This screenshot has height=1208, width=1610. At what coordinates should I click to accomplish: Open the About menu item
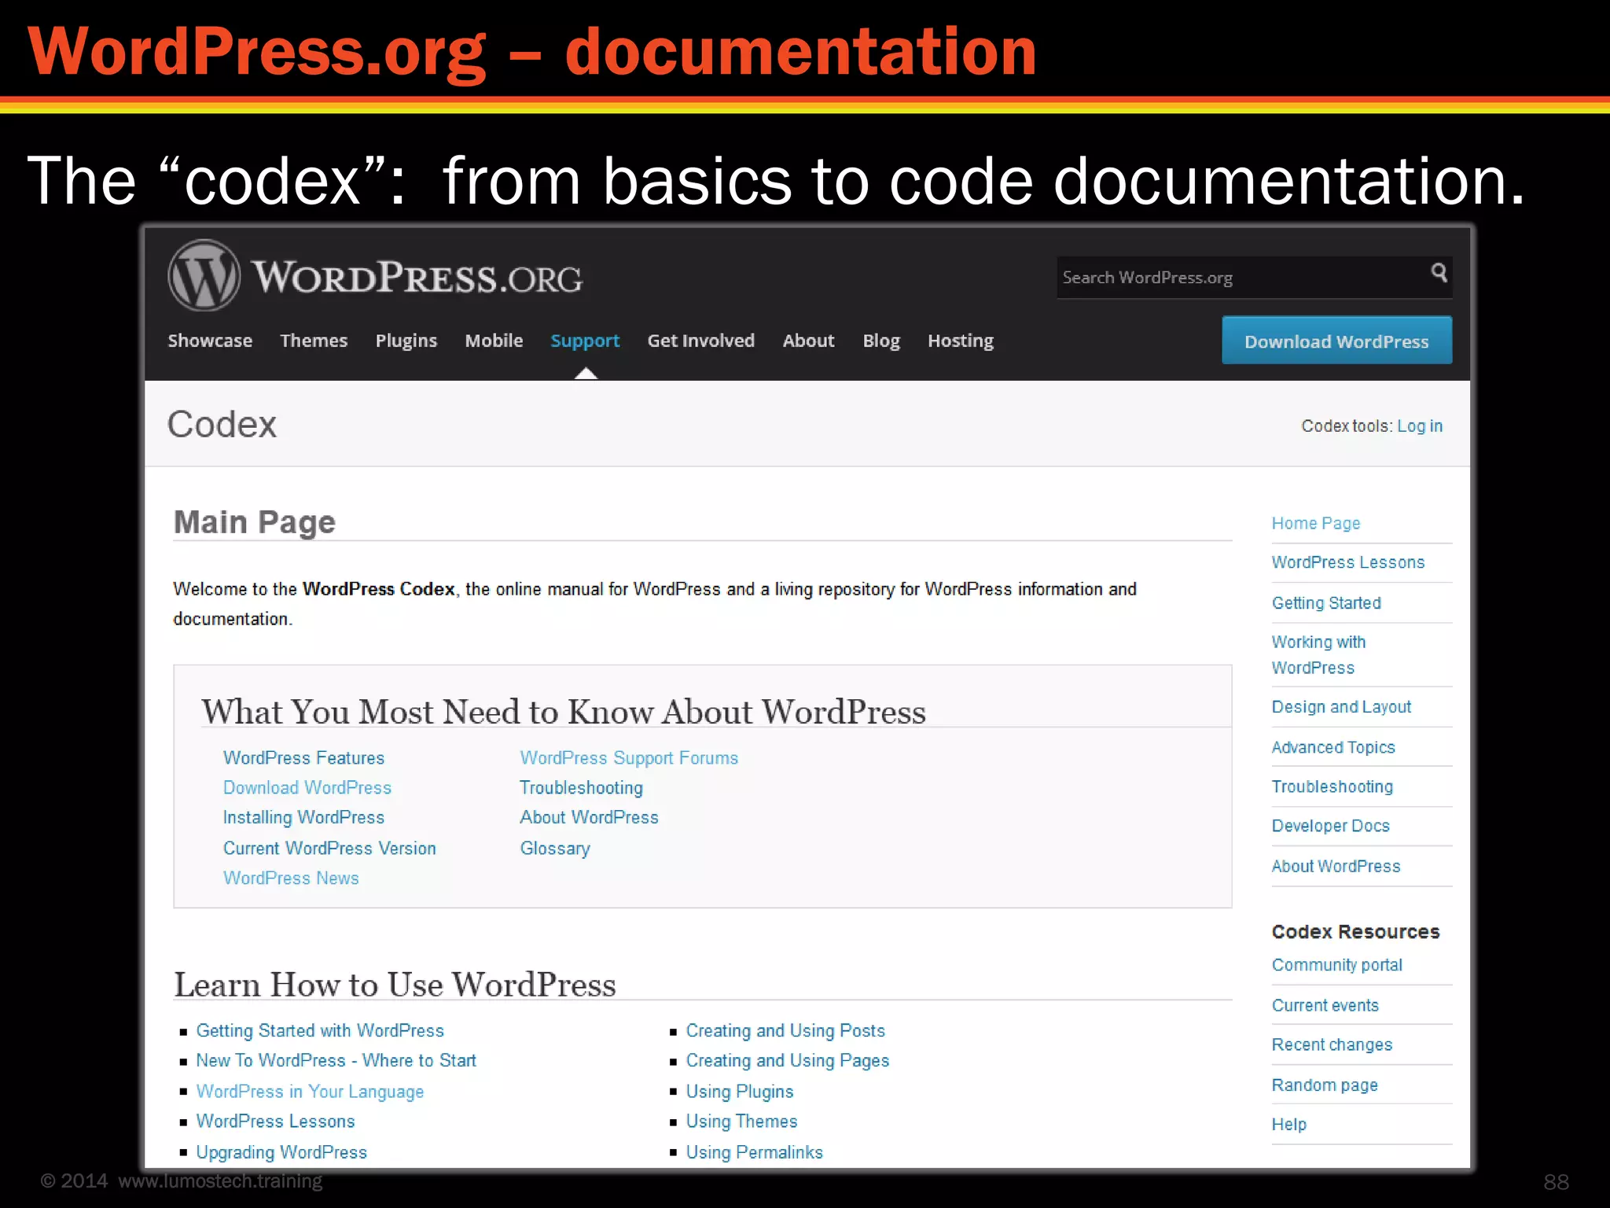pyautogui.click(x=808, y=341)
